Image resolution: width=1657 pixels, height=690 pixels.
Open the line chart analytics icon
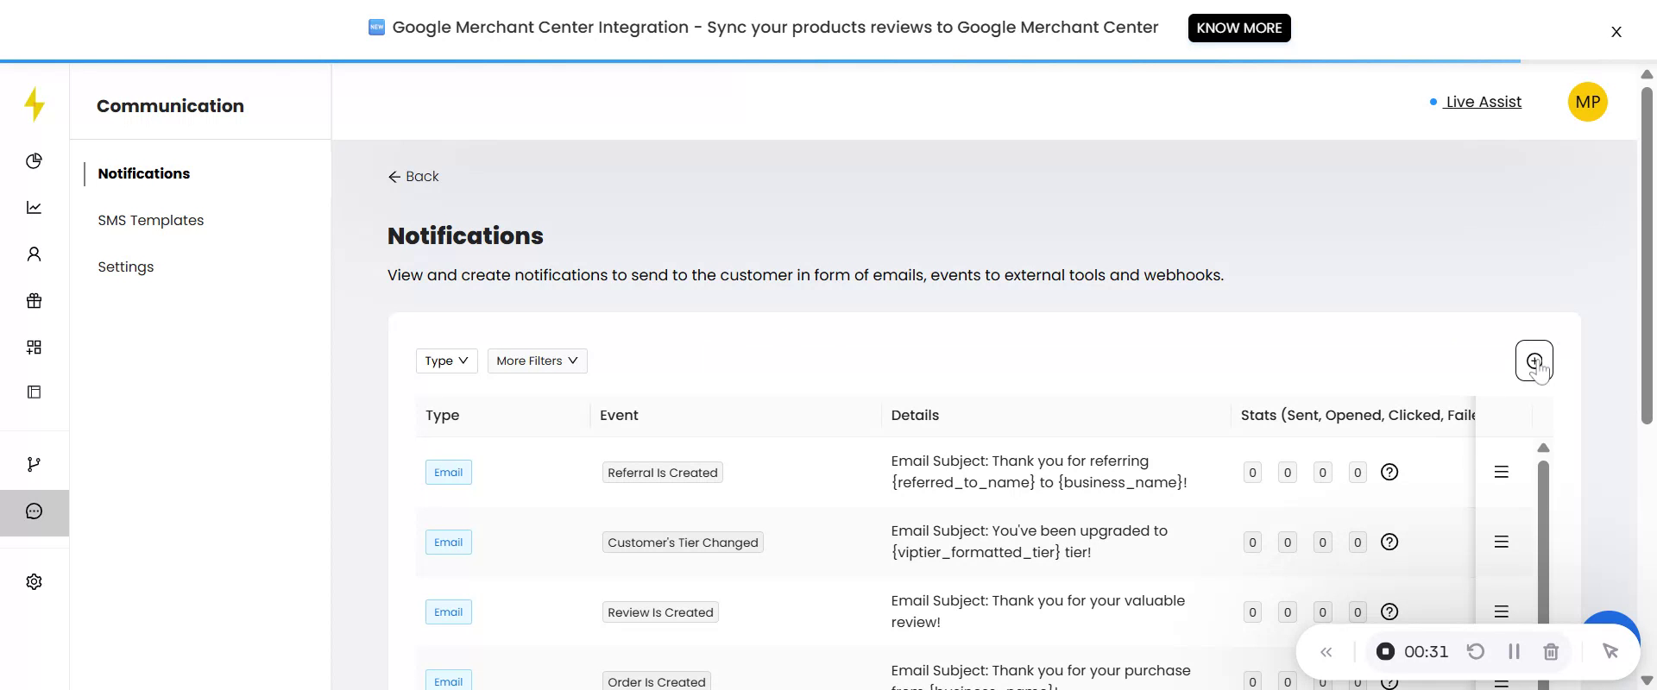click(x=35, y=208)
